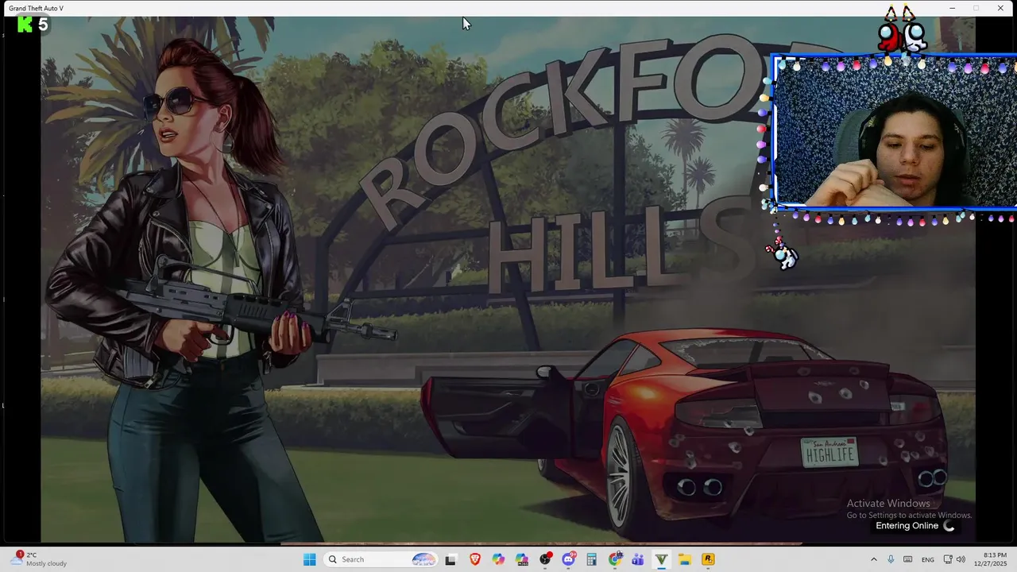Open the volume speaker tray icon

(961, 559)
